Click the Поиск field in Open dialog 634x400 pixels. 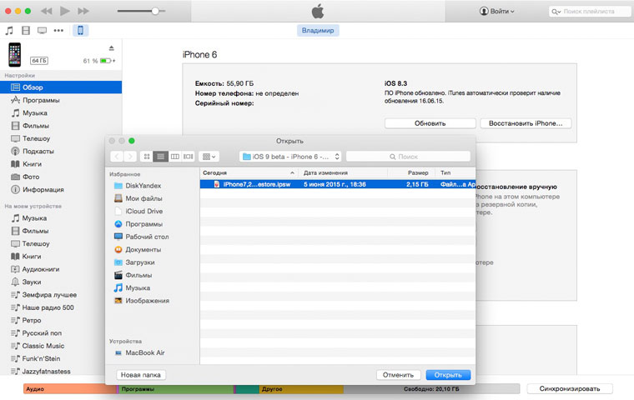point(409,157)
